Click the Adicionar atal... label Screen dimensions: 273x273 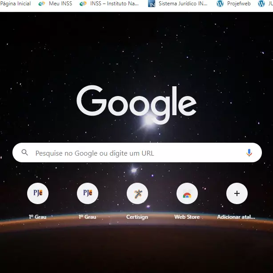(236, 217)
